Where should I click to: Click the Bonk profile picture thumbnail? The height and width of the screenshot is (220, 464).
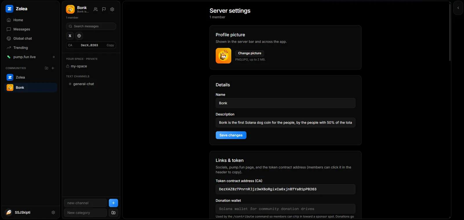click(223, 56)
